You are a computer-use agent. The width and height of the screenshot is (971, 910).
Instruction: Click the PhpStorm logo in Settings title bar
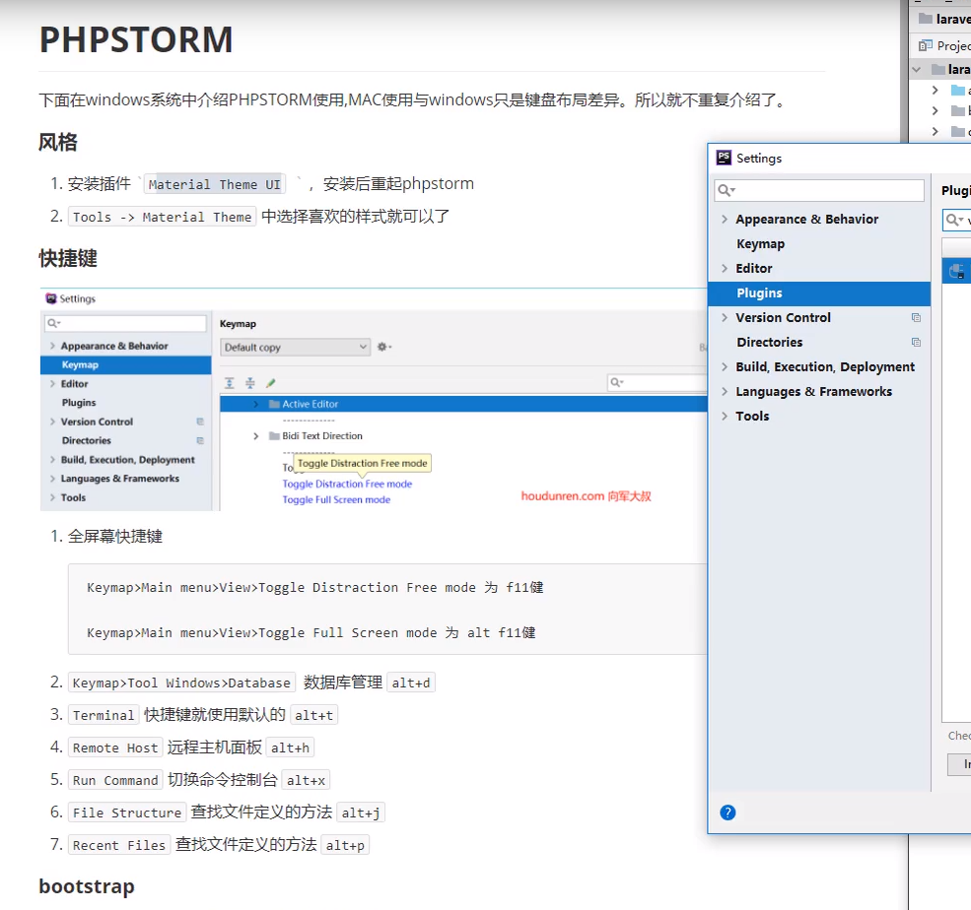(724, 158)
